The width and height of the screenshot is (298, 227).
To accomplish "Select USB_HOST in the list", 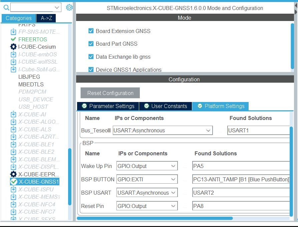I will (x=33, y=107).
